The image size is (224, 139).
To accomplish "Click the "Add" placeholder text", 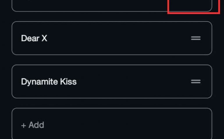I will coord(36,125).
